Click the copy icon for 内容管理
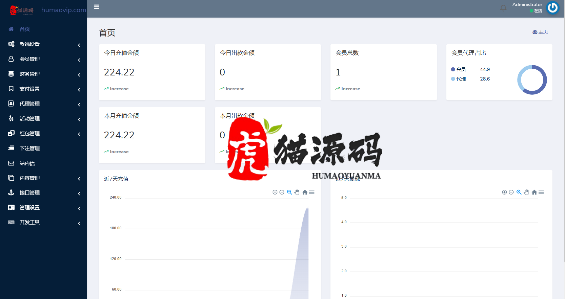This screenshot has height=299, width=565. click(11, 178)
